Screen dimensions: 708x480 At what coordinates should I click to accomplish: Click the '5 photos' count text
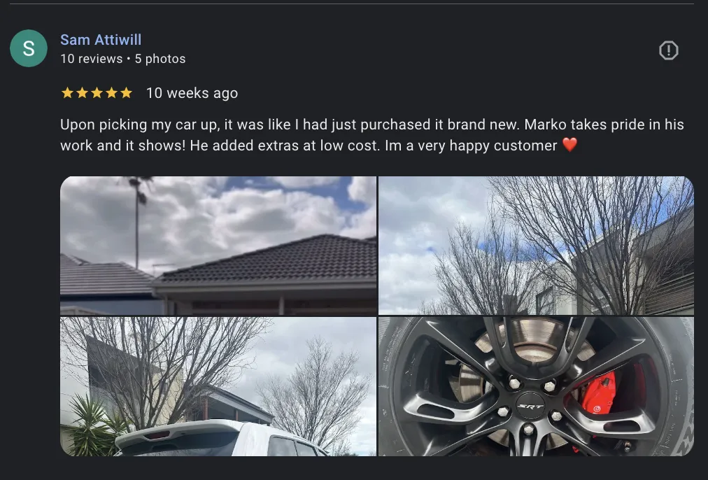(x=160, y=59)
